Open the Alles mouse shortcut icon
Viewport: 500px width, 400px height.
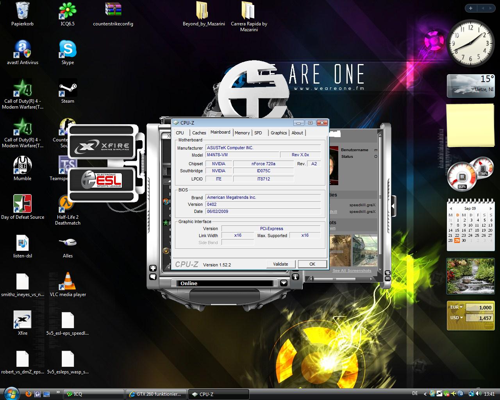coord(68,243)
